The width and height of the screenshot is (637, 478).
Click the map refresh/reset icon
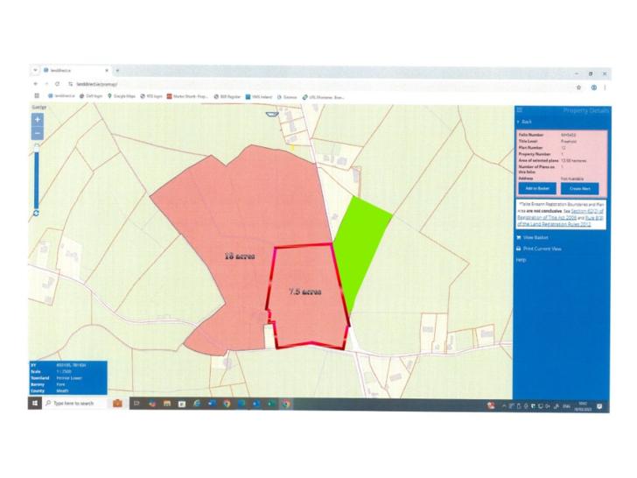click(x=37, y=212)
